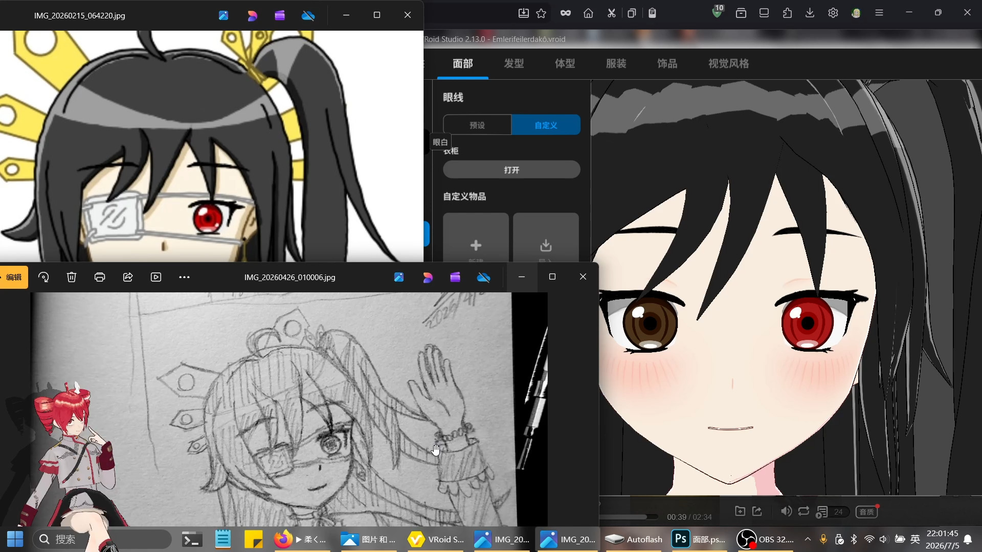Viewport: 982px width, 552px height.
Task: Rotate the IMG_20260426_010006.jpg photo
Action: tap(43, 277)
